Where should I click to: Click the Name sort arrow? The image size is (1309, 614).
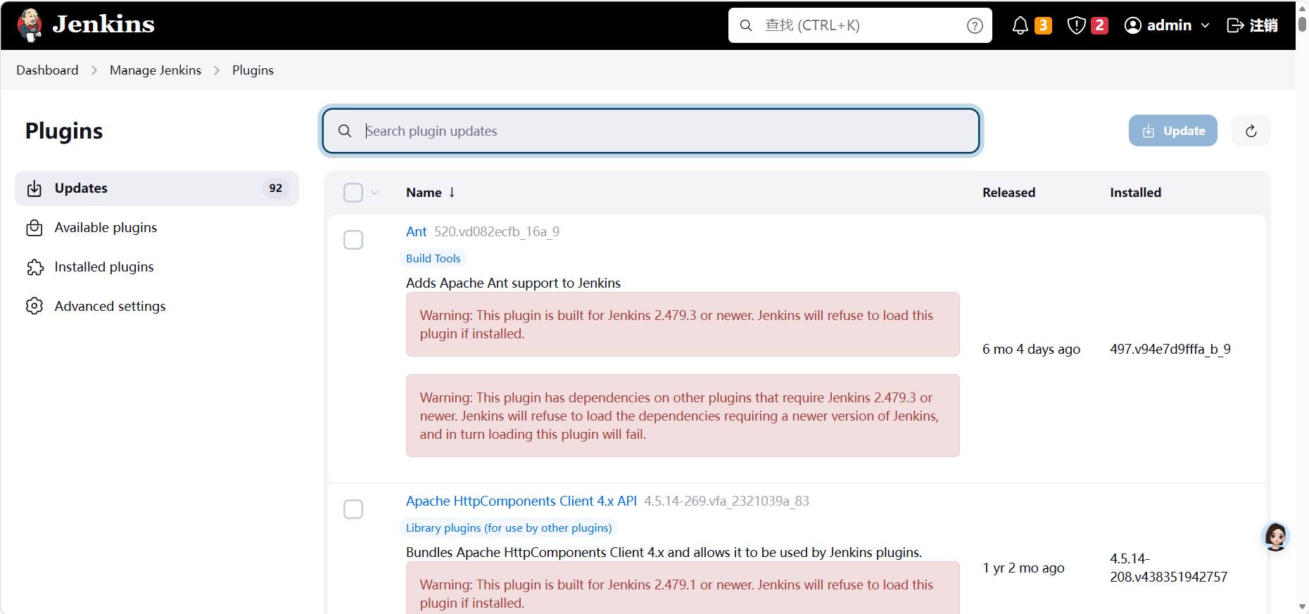pyautogui.click(x=452, y=192)
